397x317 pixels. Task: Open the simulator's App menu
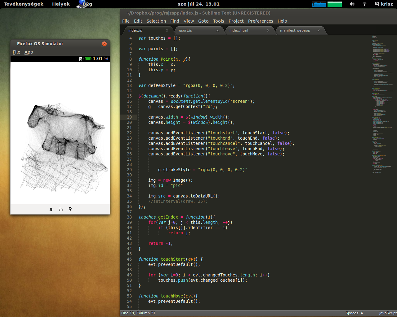click(x=29, y=52)
